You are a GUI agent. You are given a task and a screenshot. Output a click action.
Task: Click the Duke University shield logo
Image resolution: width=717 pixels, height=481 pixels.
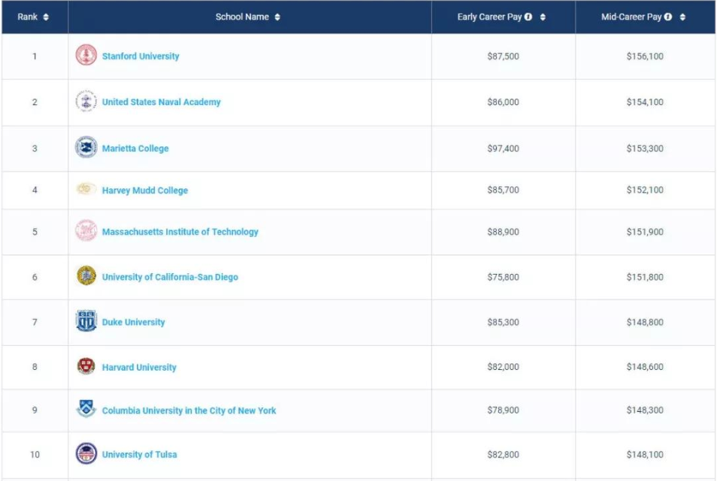86,321
